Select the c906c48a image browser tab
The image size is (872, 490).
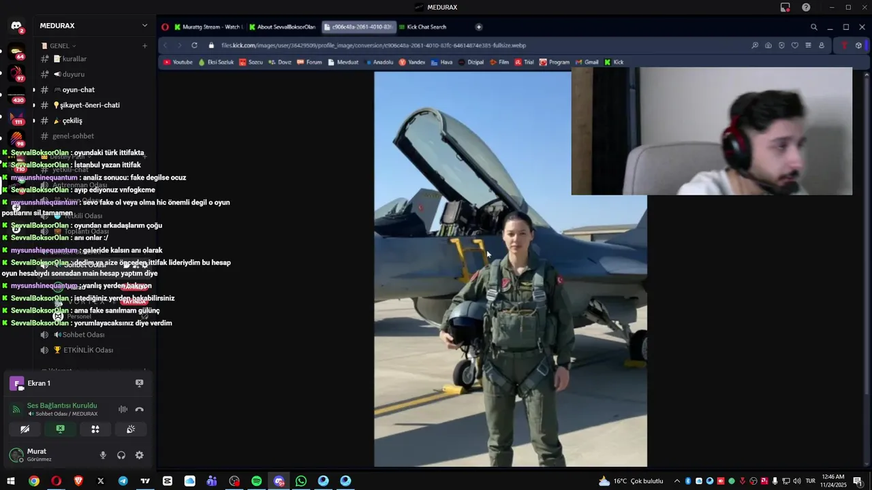click(x=358, y=27)
